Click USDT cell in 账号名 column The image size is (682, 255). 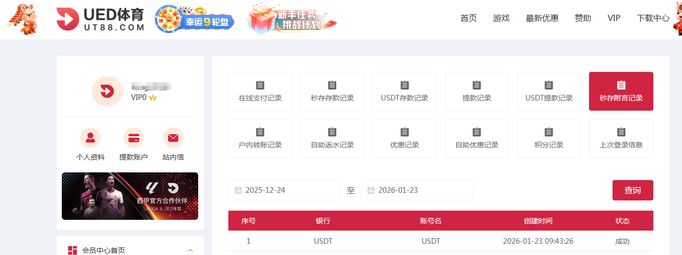pyautogui.click(x=431, y=241)
